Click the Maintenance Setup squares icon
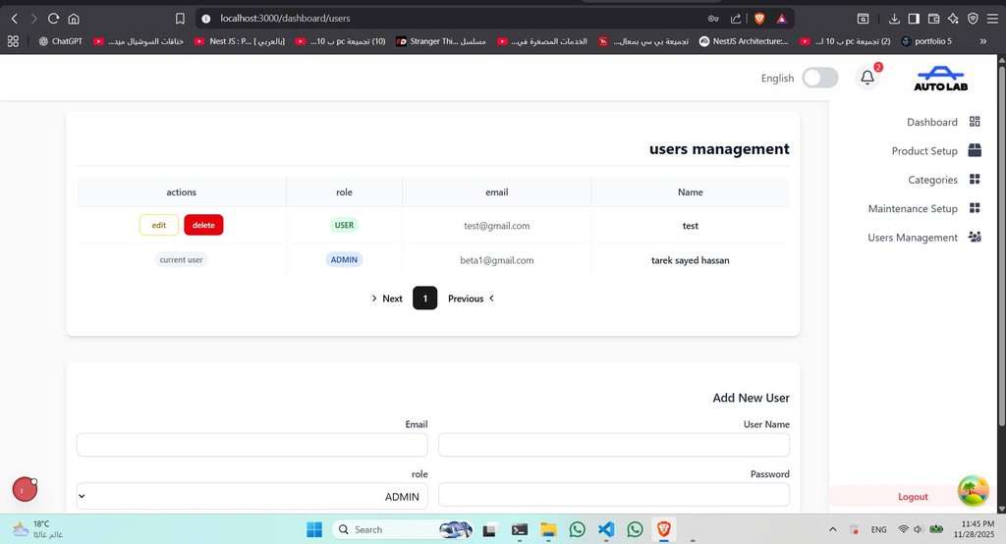Viewport: 1006px width, 544px height. pyautogui.click(x=975, y=208)
